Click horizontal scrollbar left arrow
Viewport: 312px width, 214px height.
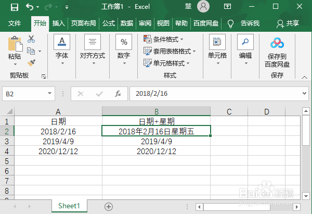click(x=199, y=207)
